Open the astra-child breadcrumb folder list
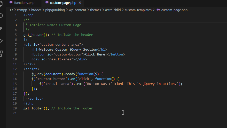 (x=114, y=10)
